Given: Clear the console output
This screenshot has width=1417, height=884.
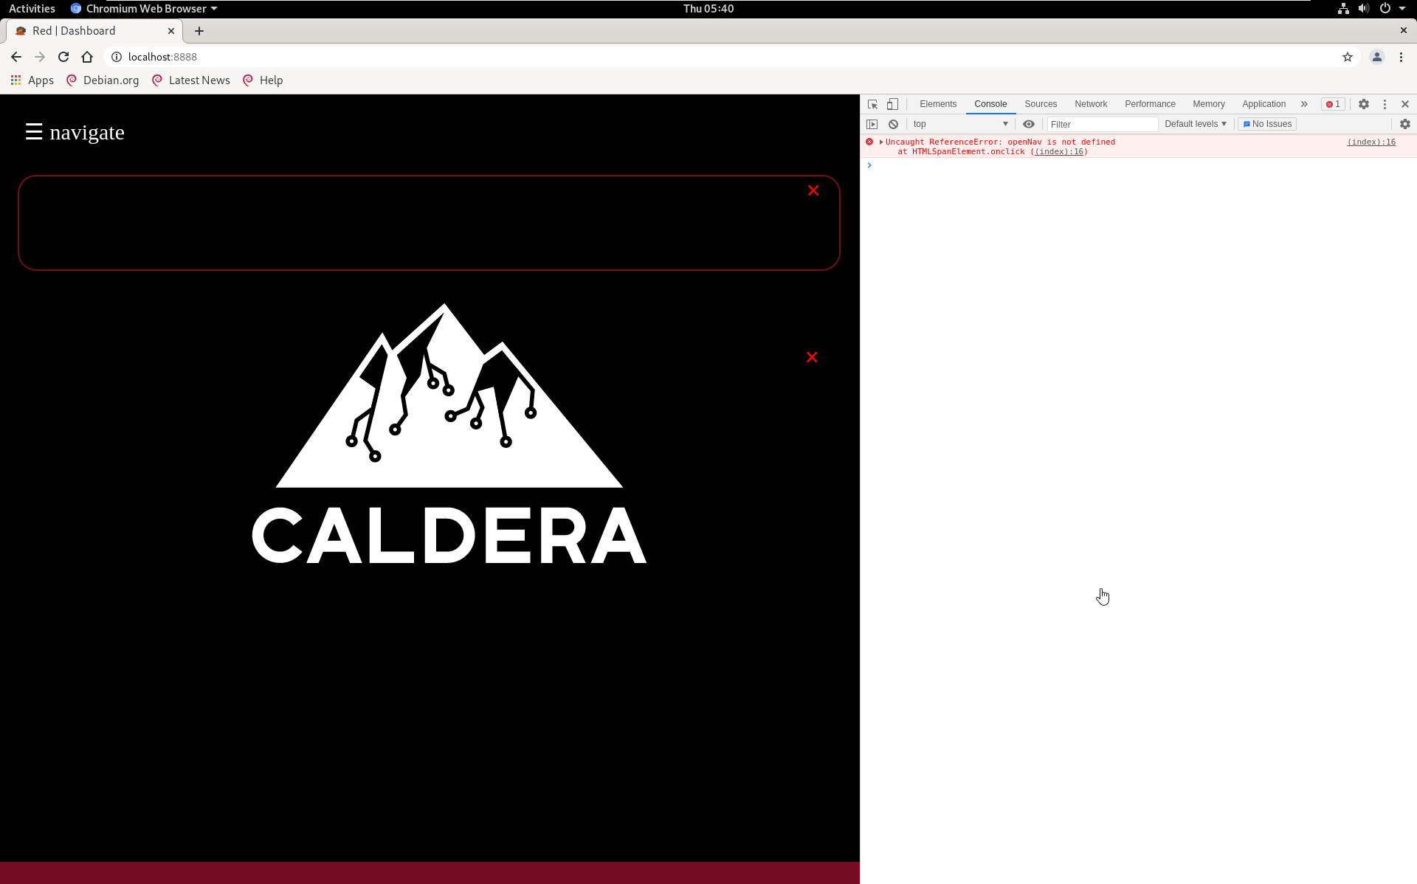Looking at the screenshot, I should click(x=894, y=124).
